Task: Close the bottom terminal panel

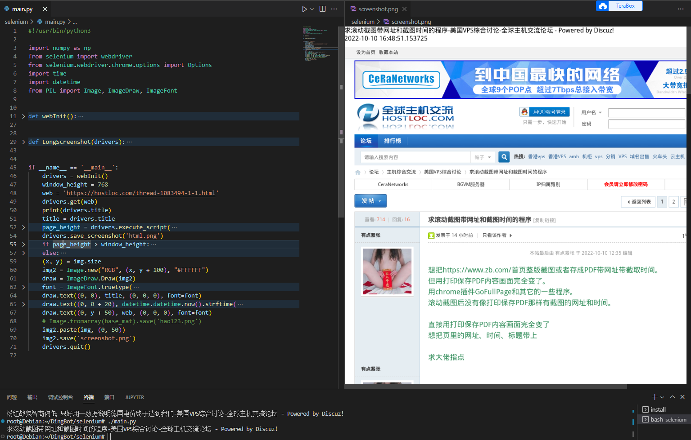Action: [x=682, y=397]
